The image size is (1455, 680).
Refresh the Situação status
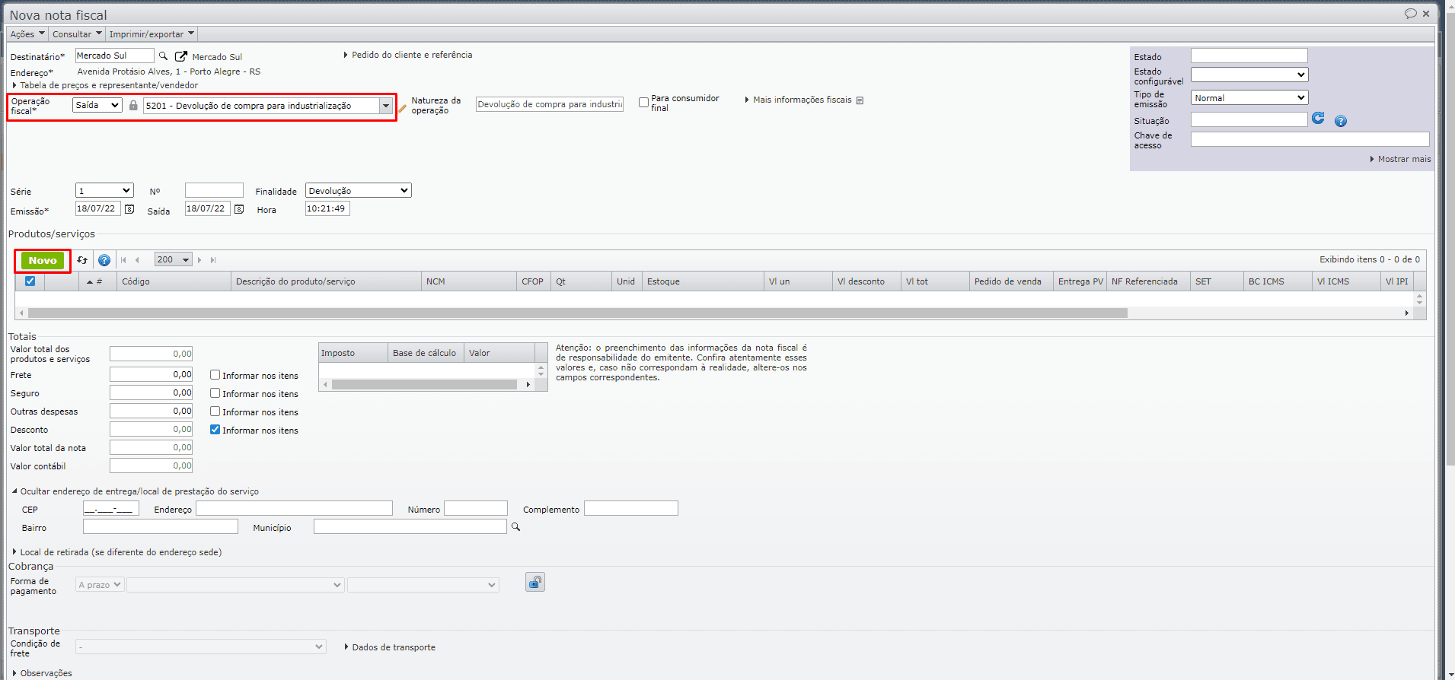coord(1318,118)
